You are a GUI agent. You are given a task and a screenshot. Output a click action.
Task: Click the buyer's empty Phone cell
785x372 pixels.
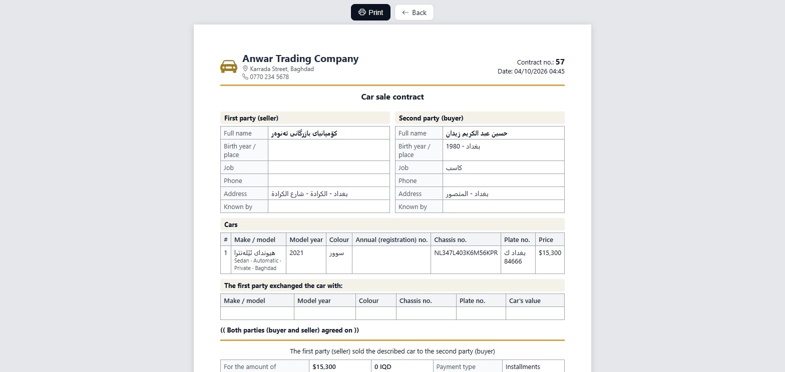pyautogui.click(x=504, y=180)
